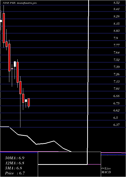Select the 6.5 price axis label
Screen dimensions: 126x177
(x=116, y=118)
